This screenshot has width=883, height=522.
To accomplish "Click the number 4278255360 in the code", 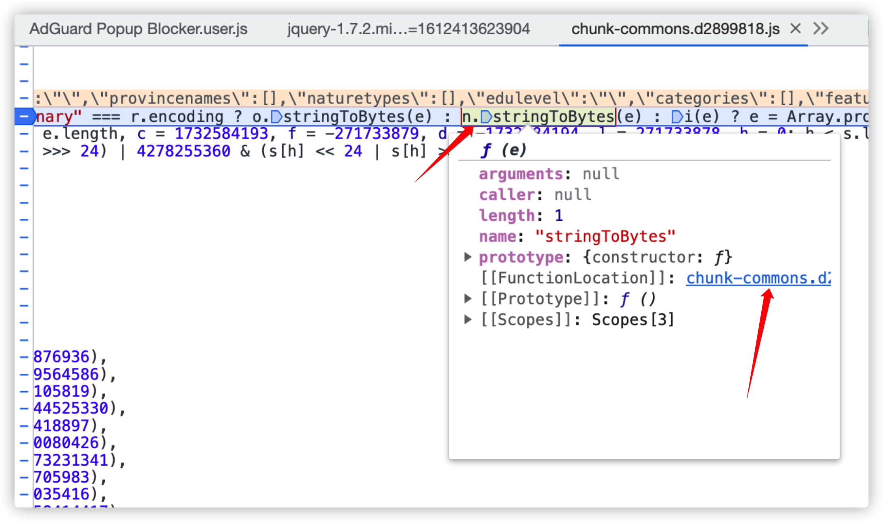I will (183, 151).
